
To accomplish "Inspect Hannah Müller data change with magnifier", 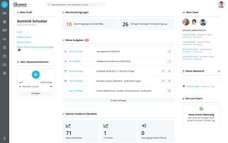I will coord(169,91).
